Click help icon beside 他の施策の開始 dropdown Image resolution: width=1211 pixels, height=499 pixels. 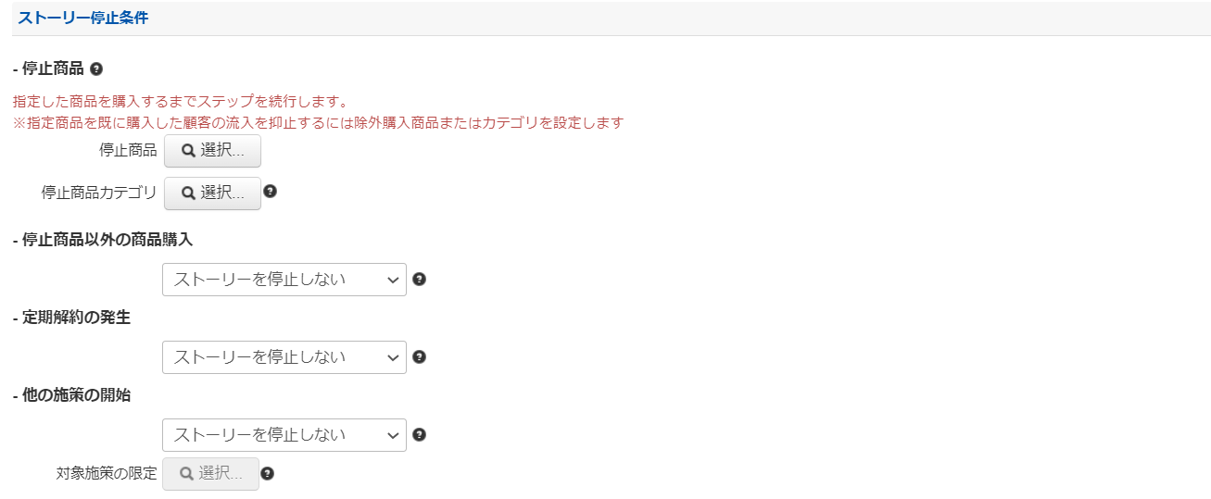(x=419, y=434)
